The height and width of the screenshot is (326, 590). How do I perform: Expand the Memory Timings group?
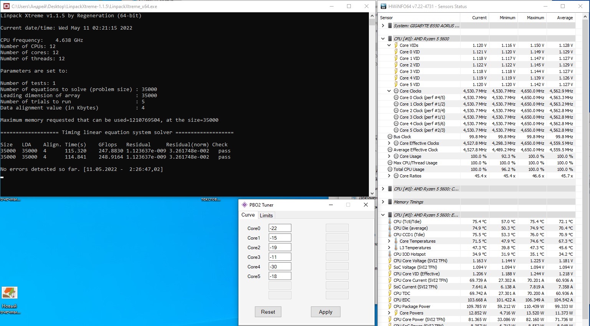pos(383,202)
